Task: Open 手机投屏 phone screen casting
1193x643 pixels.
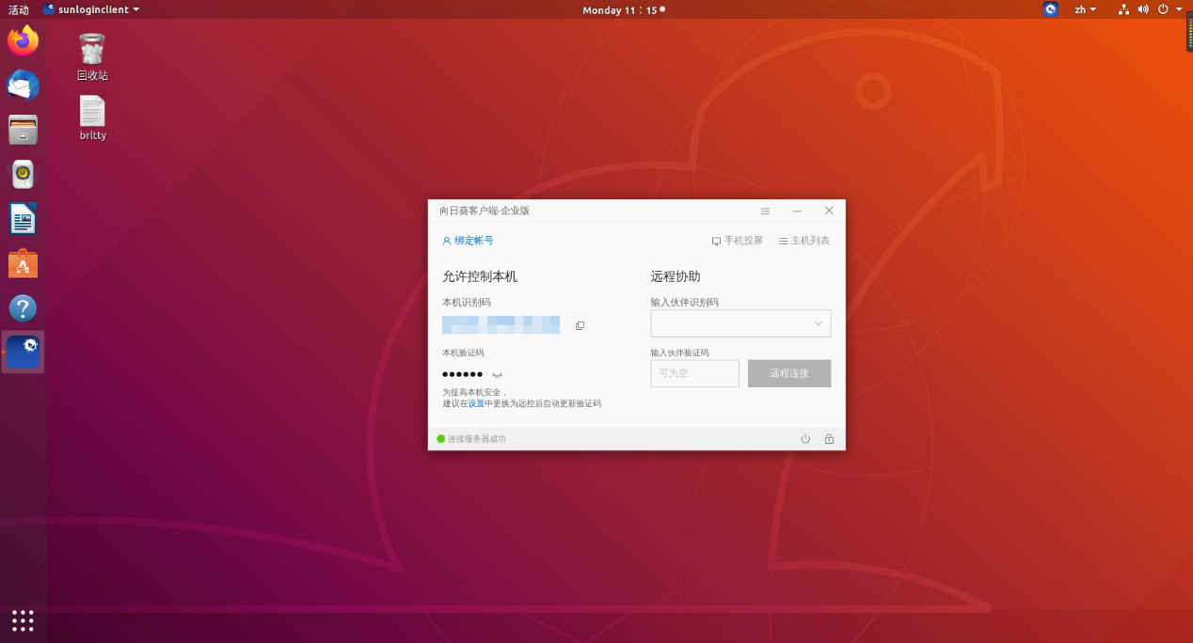Action: 738,241
